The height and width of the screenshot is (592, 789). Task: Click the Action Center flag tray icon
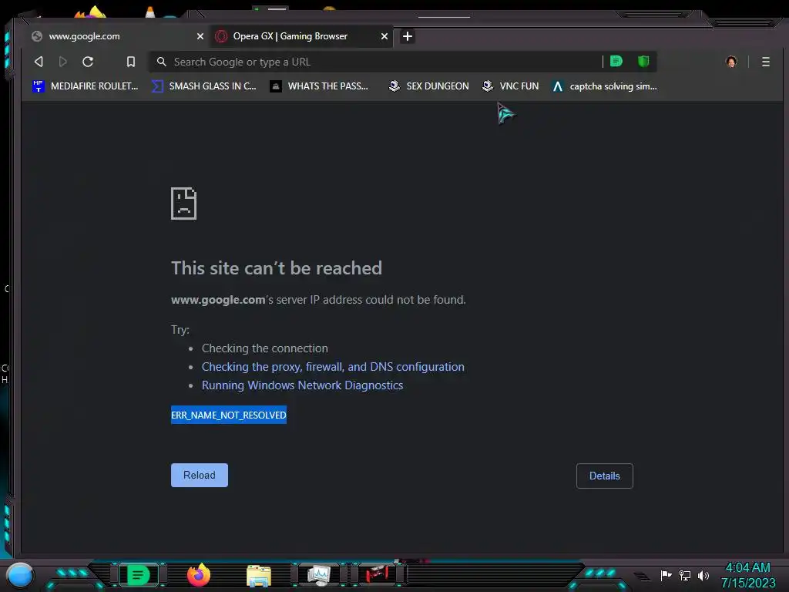666,575
